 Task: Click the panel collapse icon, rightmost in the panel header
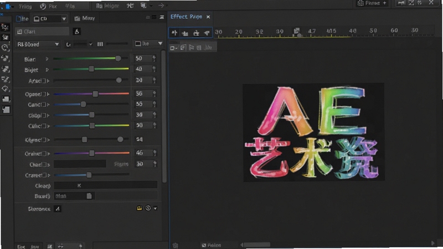pos(162,18)
